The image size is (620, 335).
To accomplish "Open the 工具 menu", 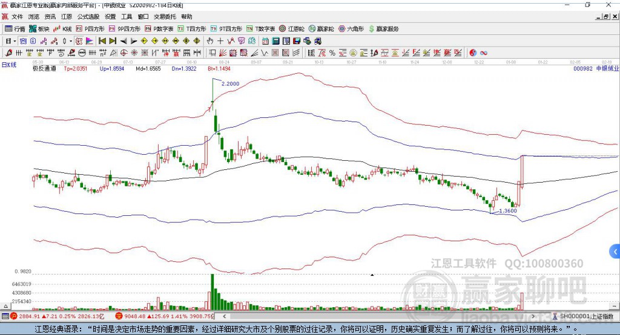I will pyautogui.click(x=127, y=16).
